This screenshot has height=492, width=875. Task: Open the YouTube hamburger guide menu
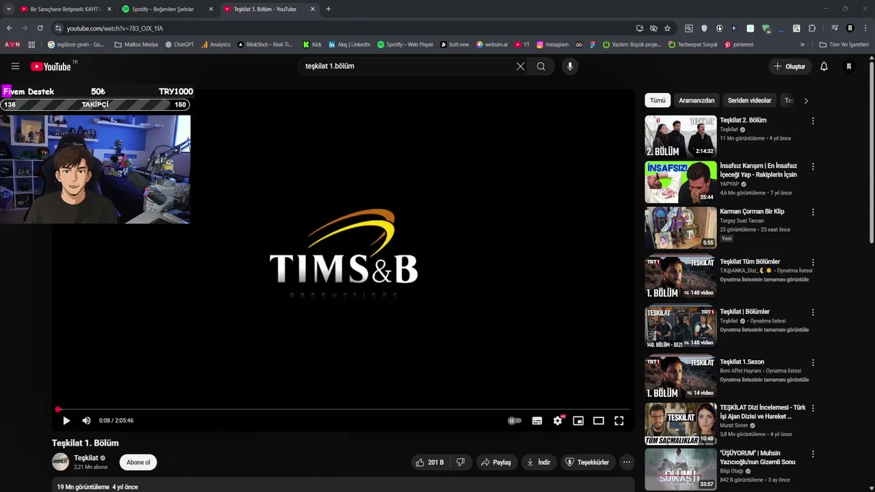[x=15, y=66]
